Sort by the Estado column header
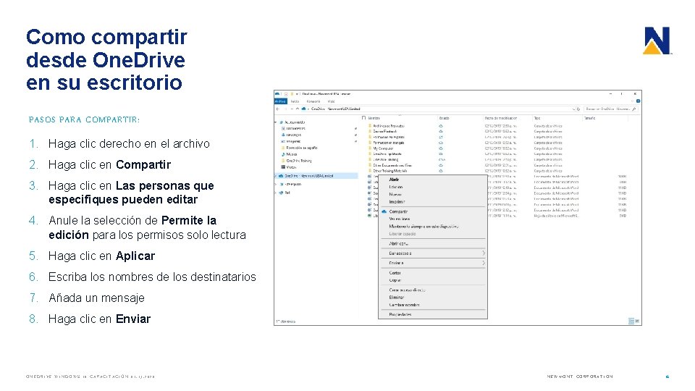 pyautogui.click(x=444, y=118)
